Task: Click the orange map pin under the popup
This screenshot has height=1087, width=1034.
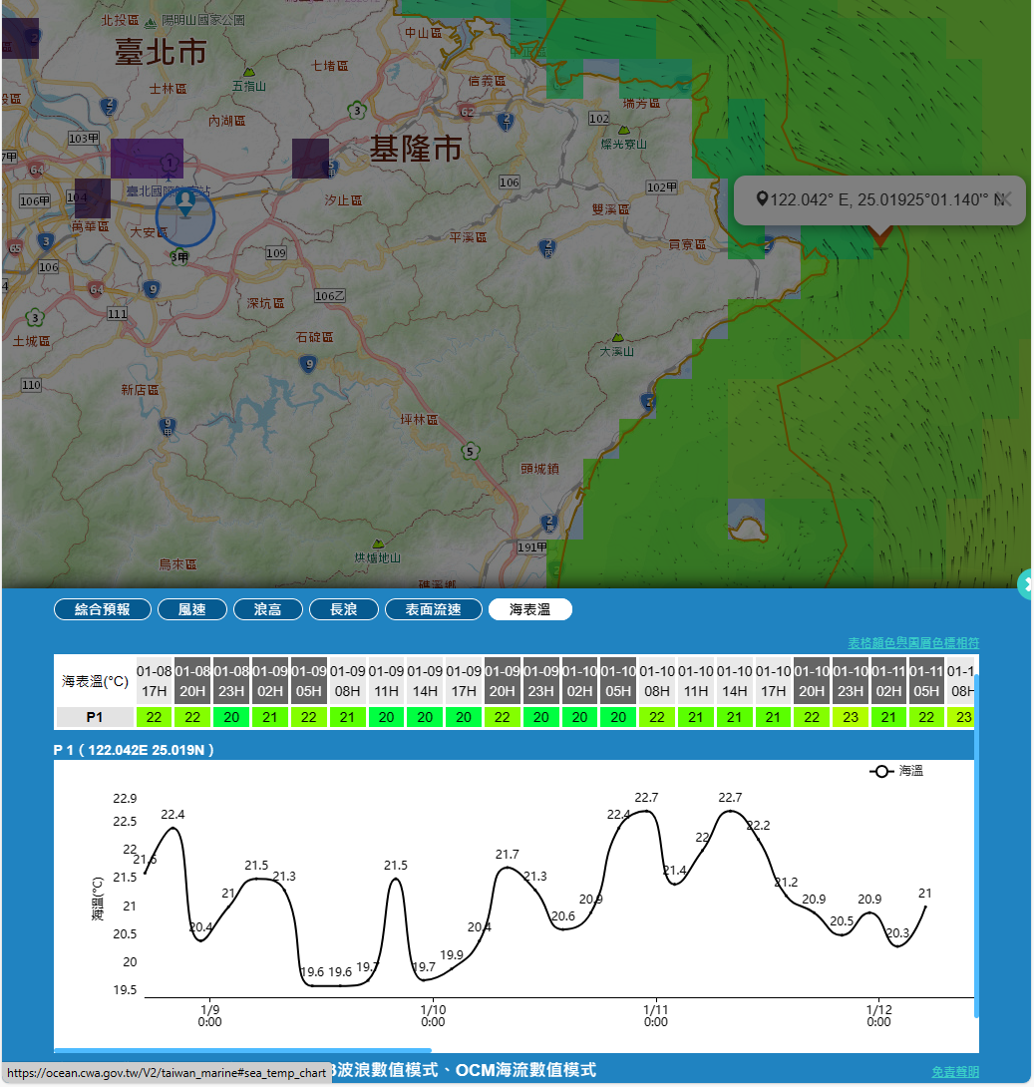Action: (x=879, y=235)
